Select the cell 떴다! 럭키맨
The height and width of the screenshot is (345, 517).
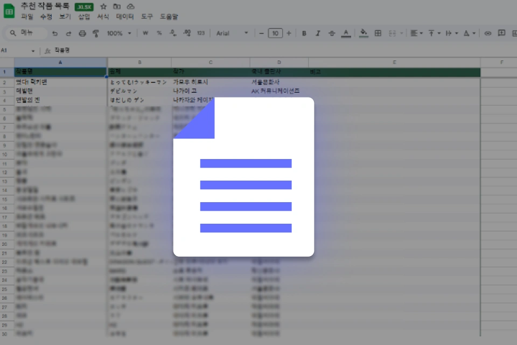[x=60, y=82]
